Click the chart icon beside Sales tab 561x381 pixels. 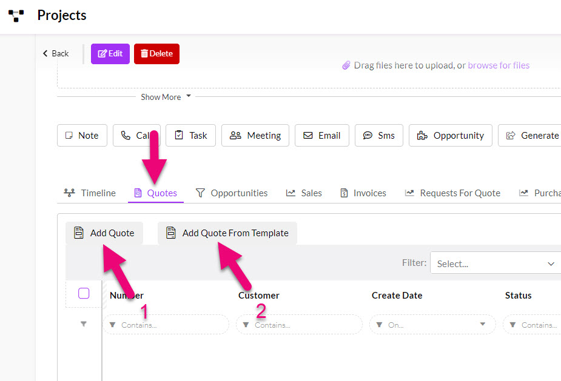pos(291,193)
